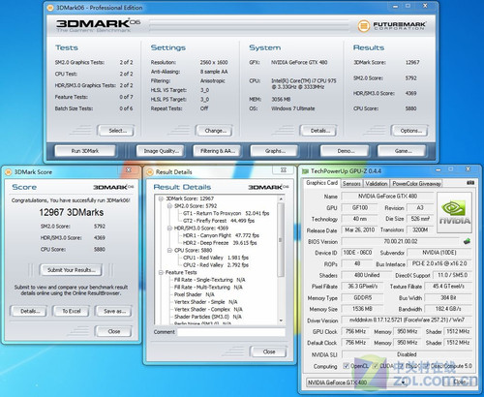Image resolution: width=484 pixels, height=397 pixels.
Task: Launch the Demo... button
Action: 346,151
